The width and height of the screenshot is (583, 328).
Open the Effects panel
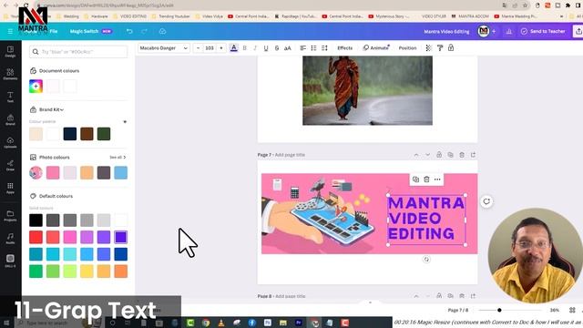click(344, 48)
